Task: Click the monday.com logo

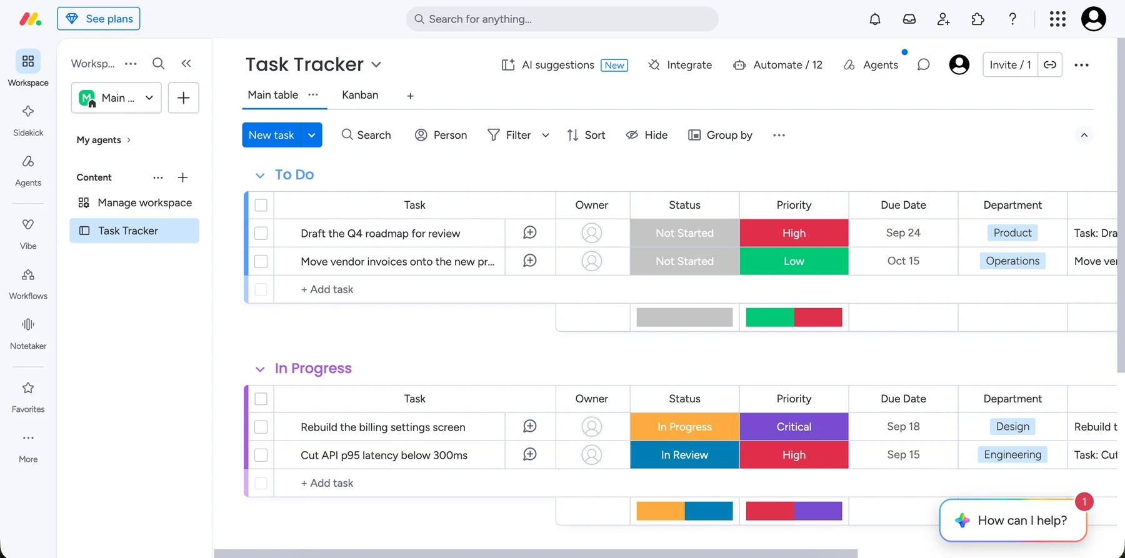Action: [30, 19]
